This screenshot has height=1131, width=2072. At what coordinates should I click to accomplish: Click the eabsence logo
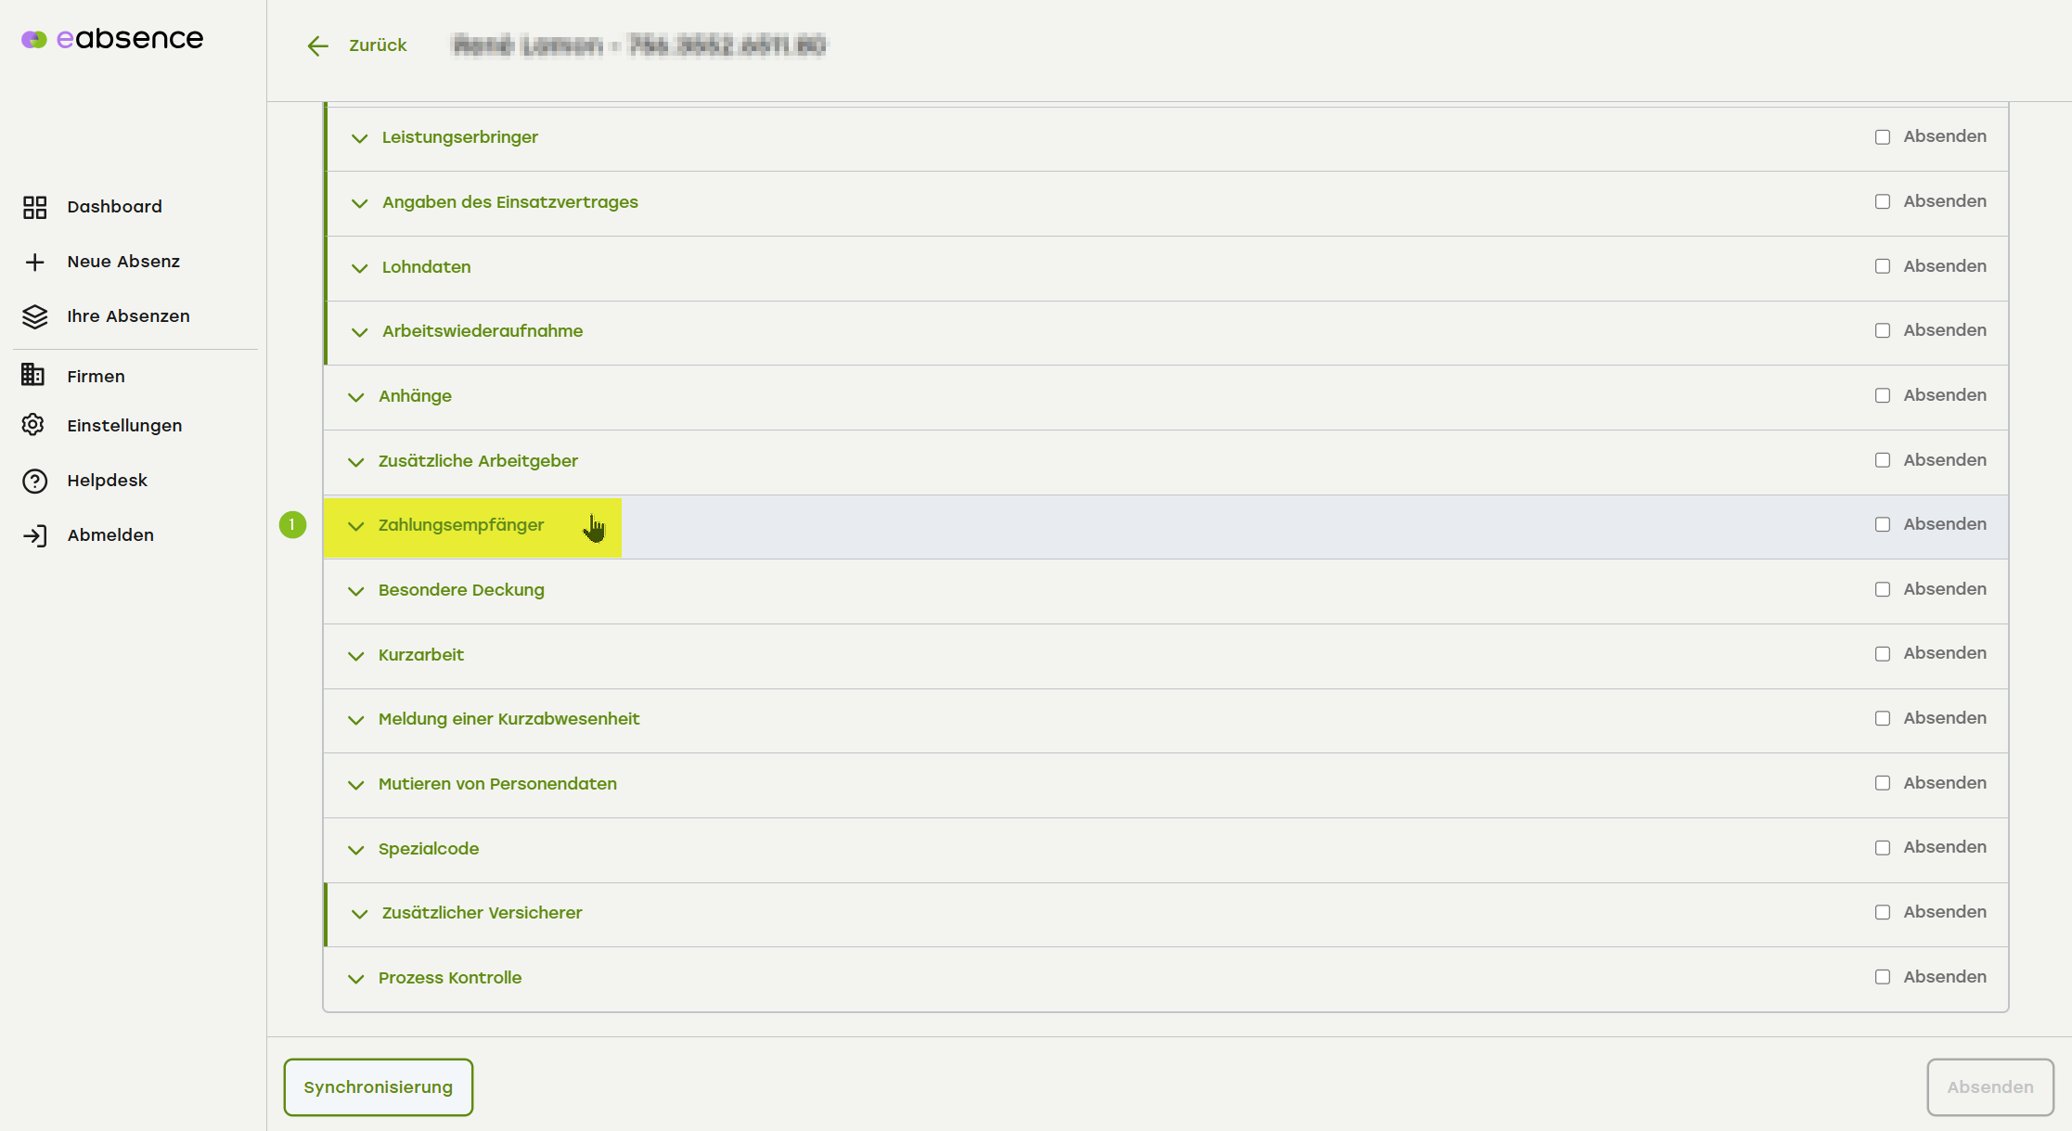click(112, 39)
